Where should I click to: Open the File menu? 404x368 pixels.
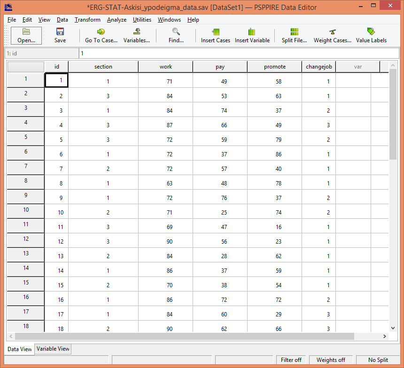12,20
